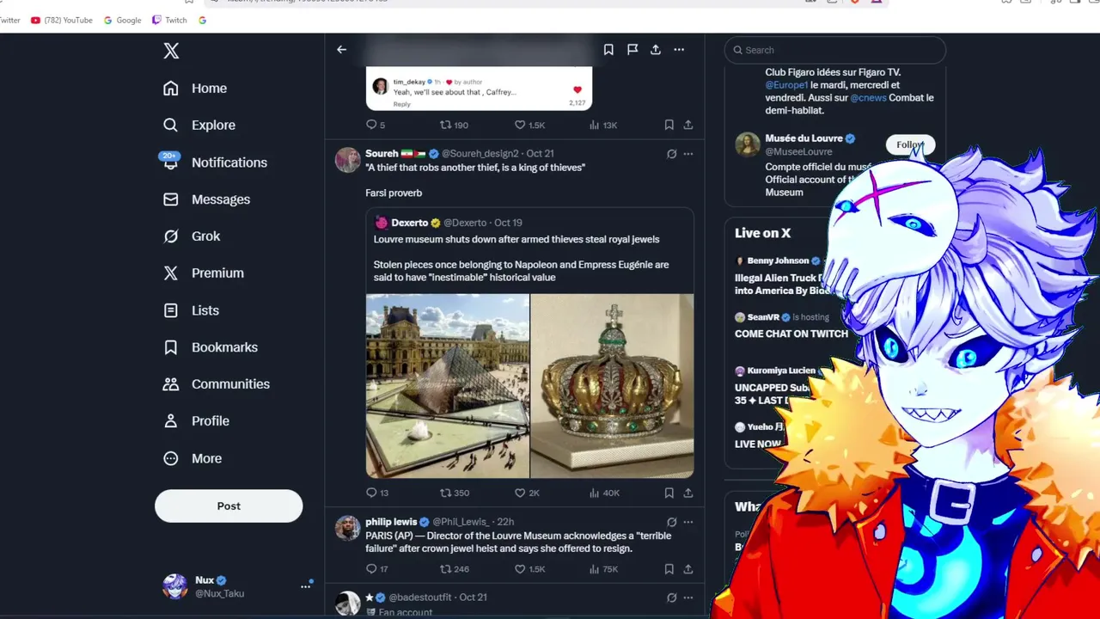Open the header three-dot more menu
The height and width of the screenshot is (619, 1100).
(679, 50)
